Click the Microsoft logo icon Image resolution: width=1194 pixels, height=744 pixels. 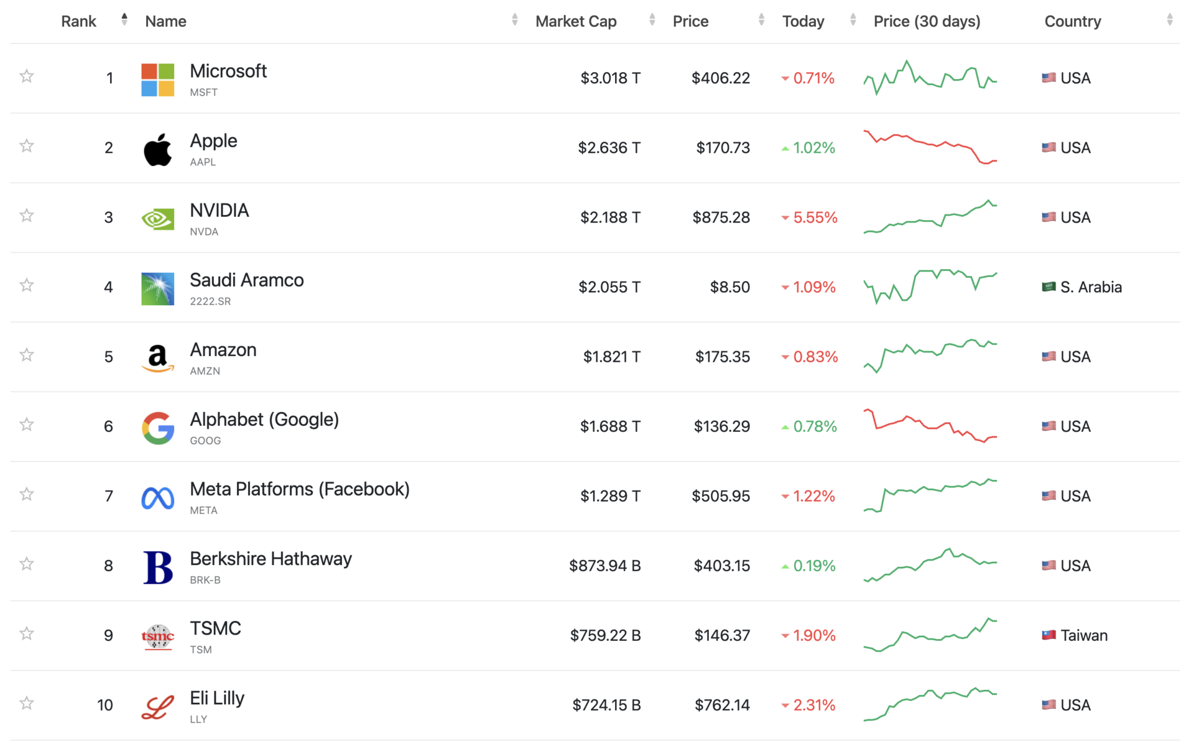coord(157,80)
